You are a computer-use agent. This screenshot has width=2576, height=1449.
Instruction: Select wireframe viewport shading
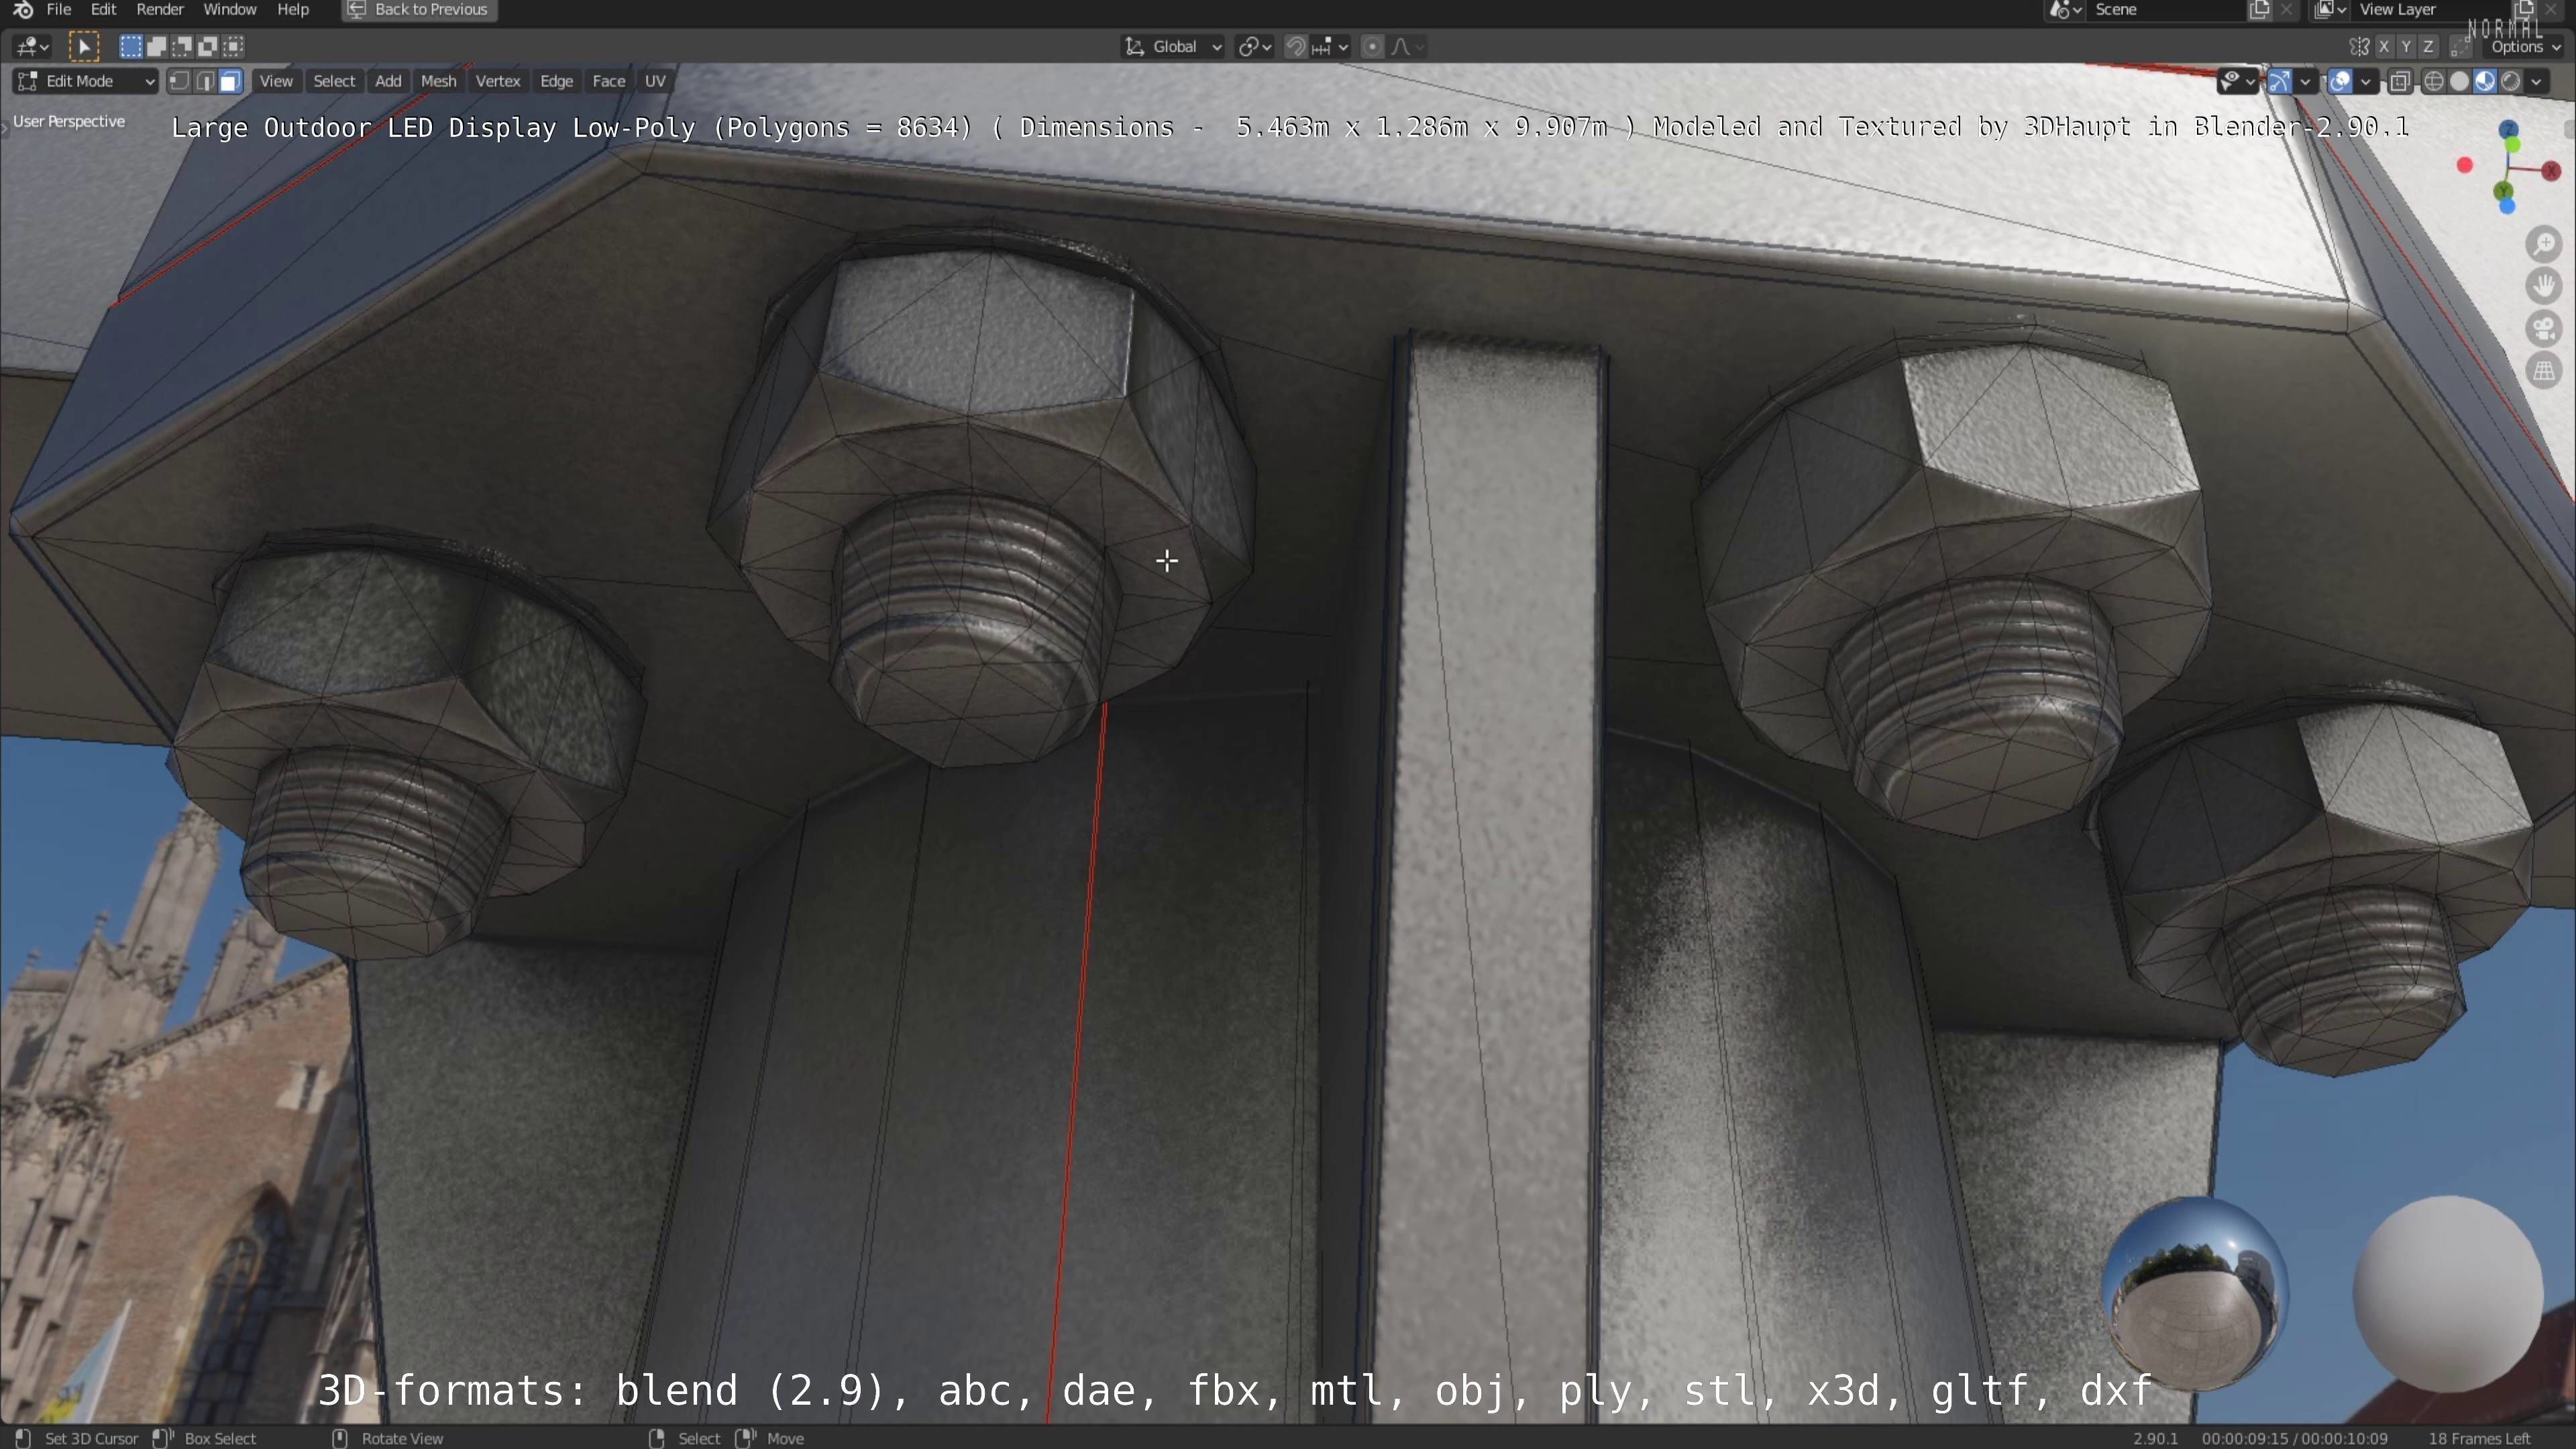click(x=2434, y=82)
